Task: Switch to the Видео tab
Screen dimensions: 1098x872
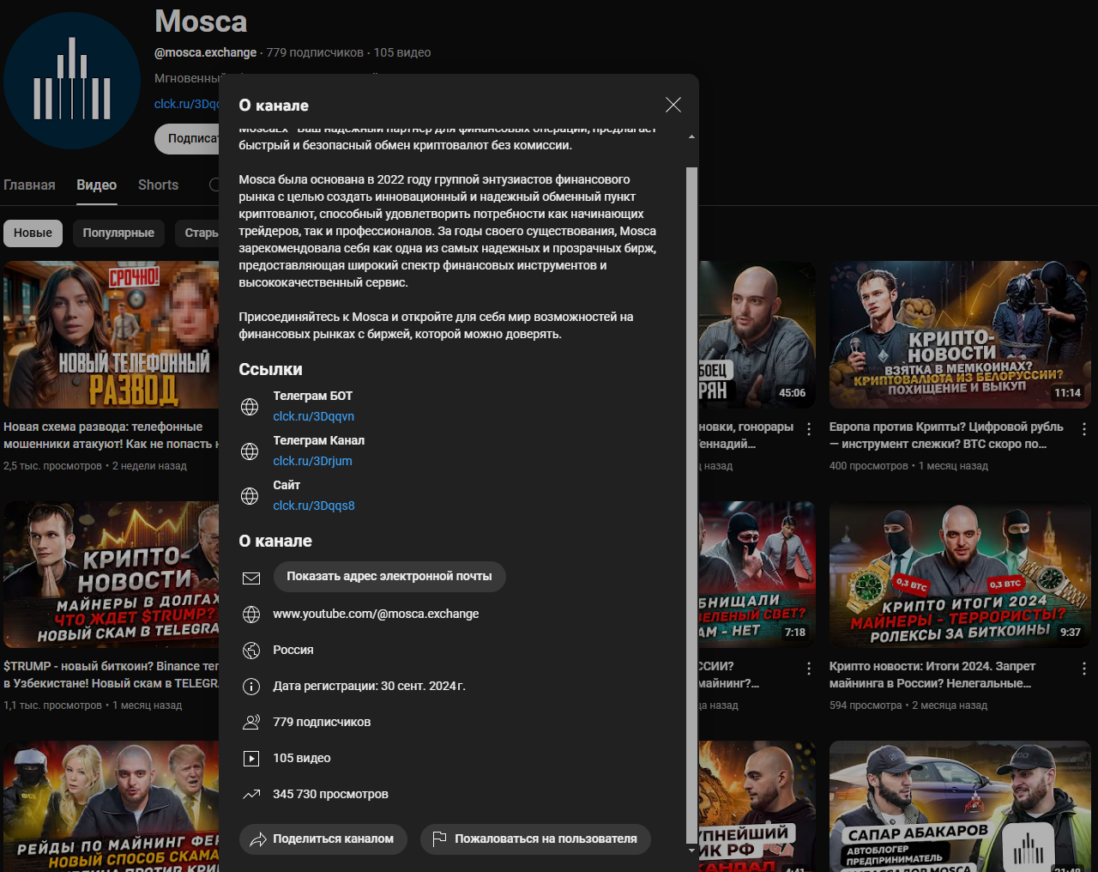Action: pos(96,185)
